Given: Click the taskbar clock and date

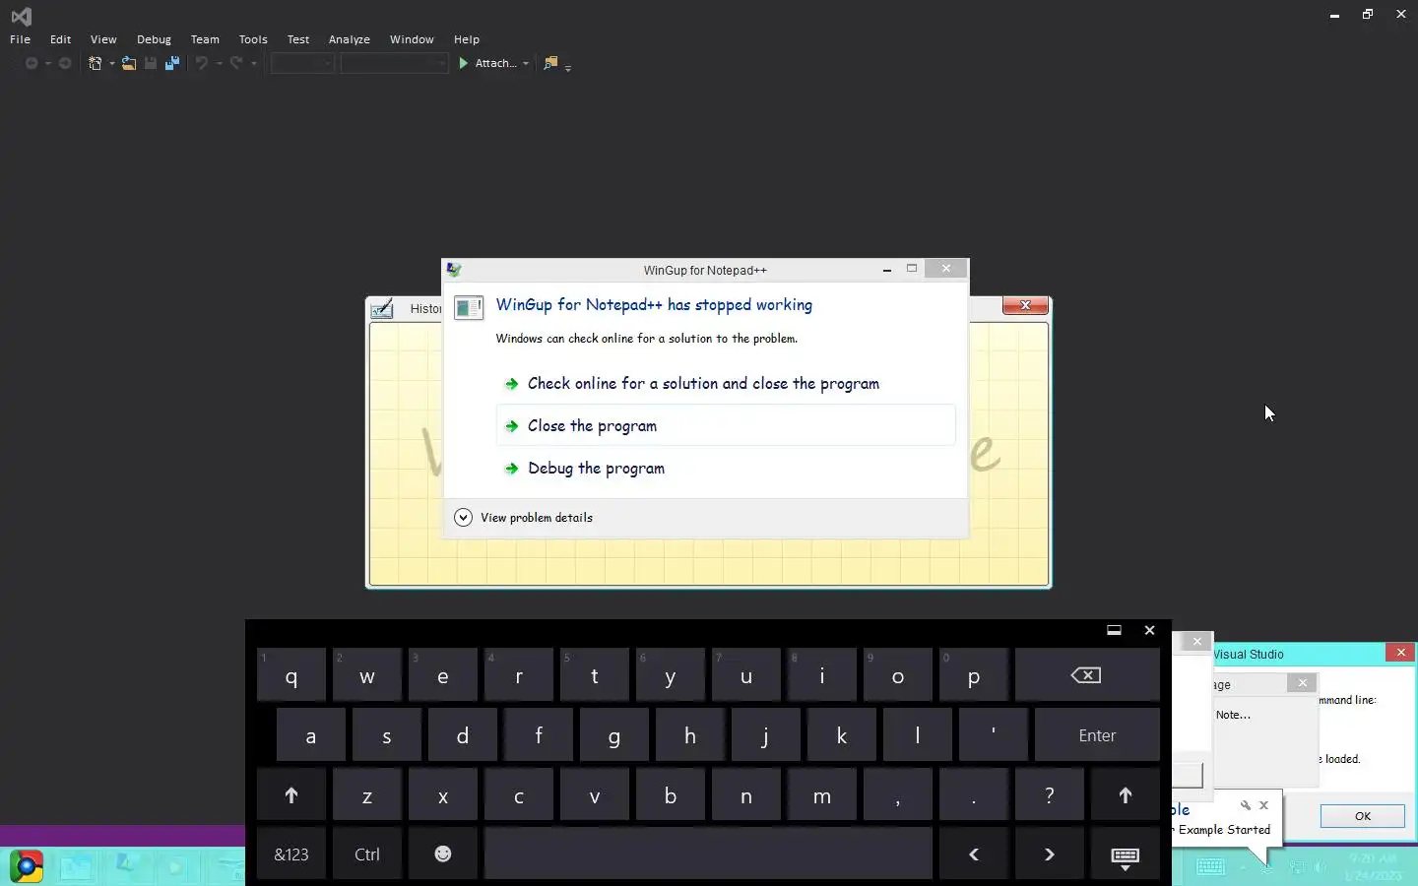Looking at the screenshot, I should [x=1375, y=867].
